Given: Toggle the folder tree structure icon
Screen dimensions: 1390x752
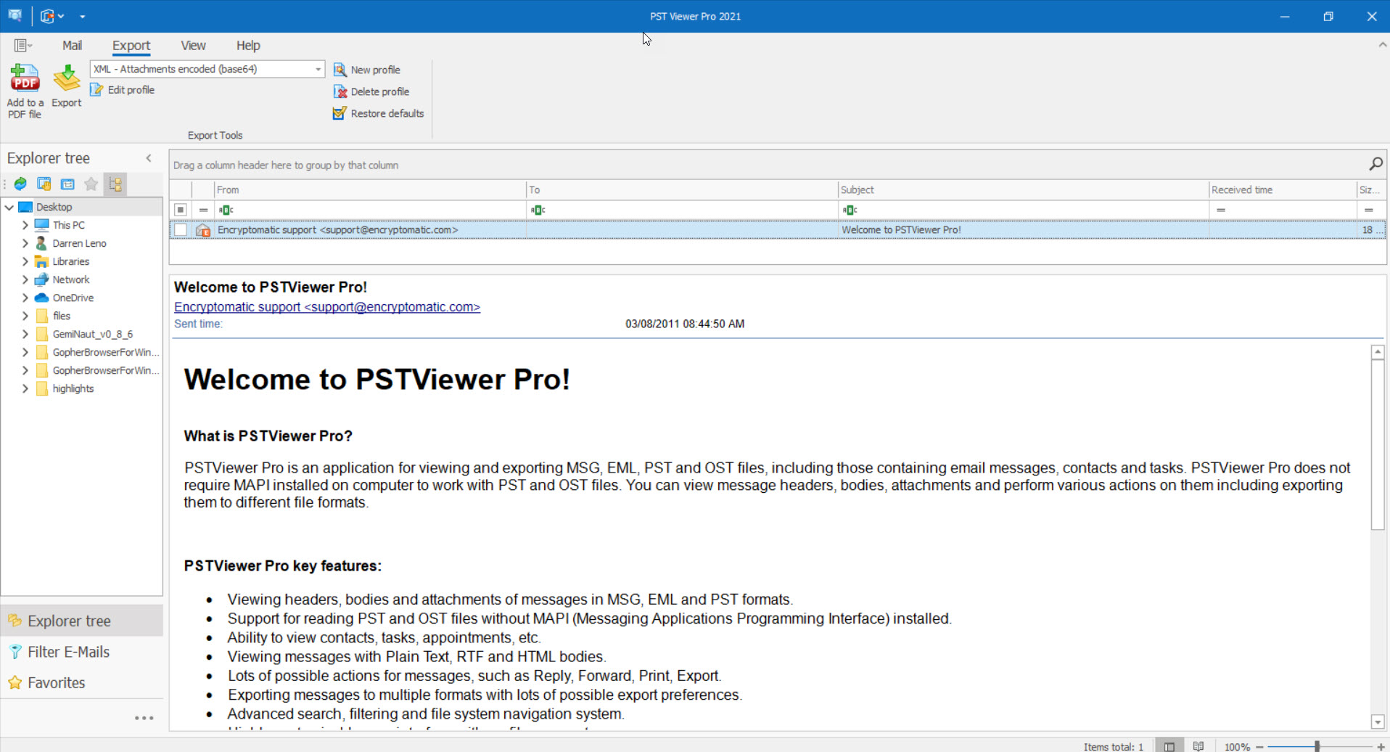Looking at the screenshot, I should click(x=115, y=184).
